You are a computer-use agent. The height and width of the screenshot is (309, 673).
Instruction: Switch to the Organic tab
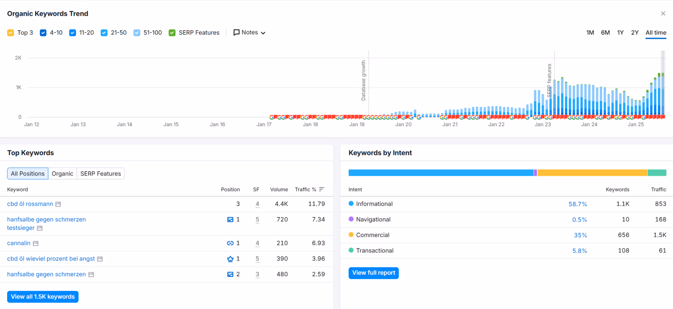coord(62,174)
